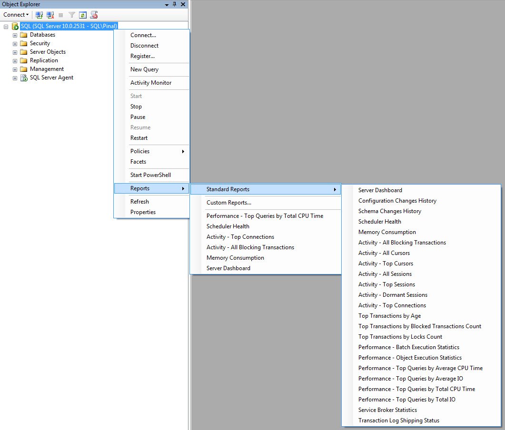505x430 pixels.
Task: Expand the Replication node
Action: (x=15, y=61)
